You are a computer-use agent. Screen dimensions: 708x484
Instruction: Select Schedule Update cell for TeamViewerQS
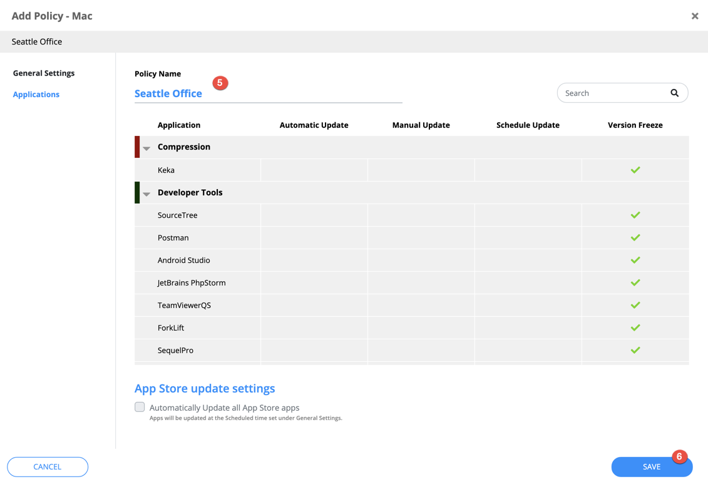coord(528,305)
